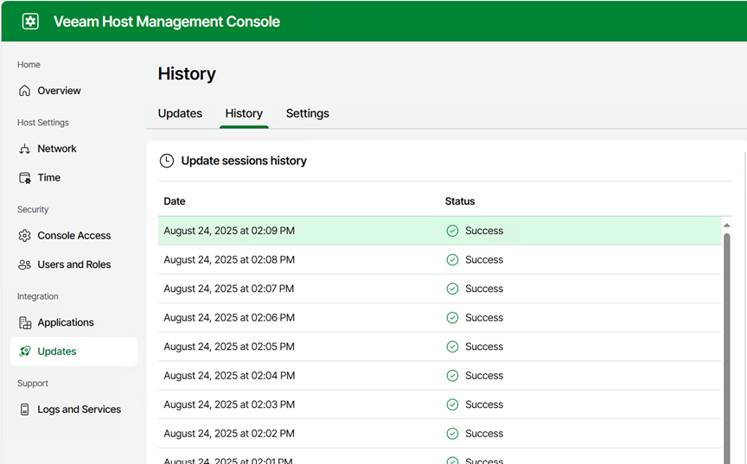Screen dimensions: 747x464
Task: Select the August 24, 2025 at 02:08 PM row
Action: 440,260
